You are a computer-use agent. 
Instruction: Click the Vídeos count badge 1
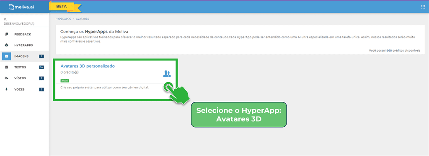pyautogui.click(x=41, y=78)
